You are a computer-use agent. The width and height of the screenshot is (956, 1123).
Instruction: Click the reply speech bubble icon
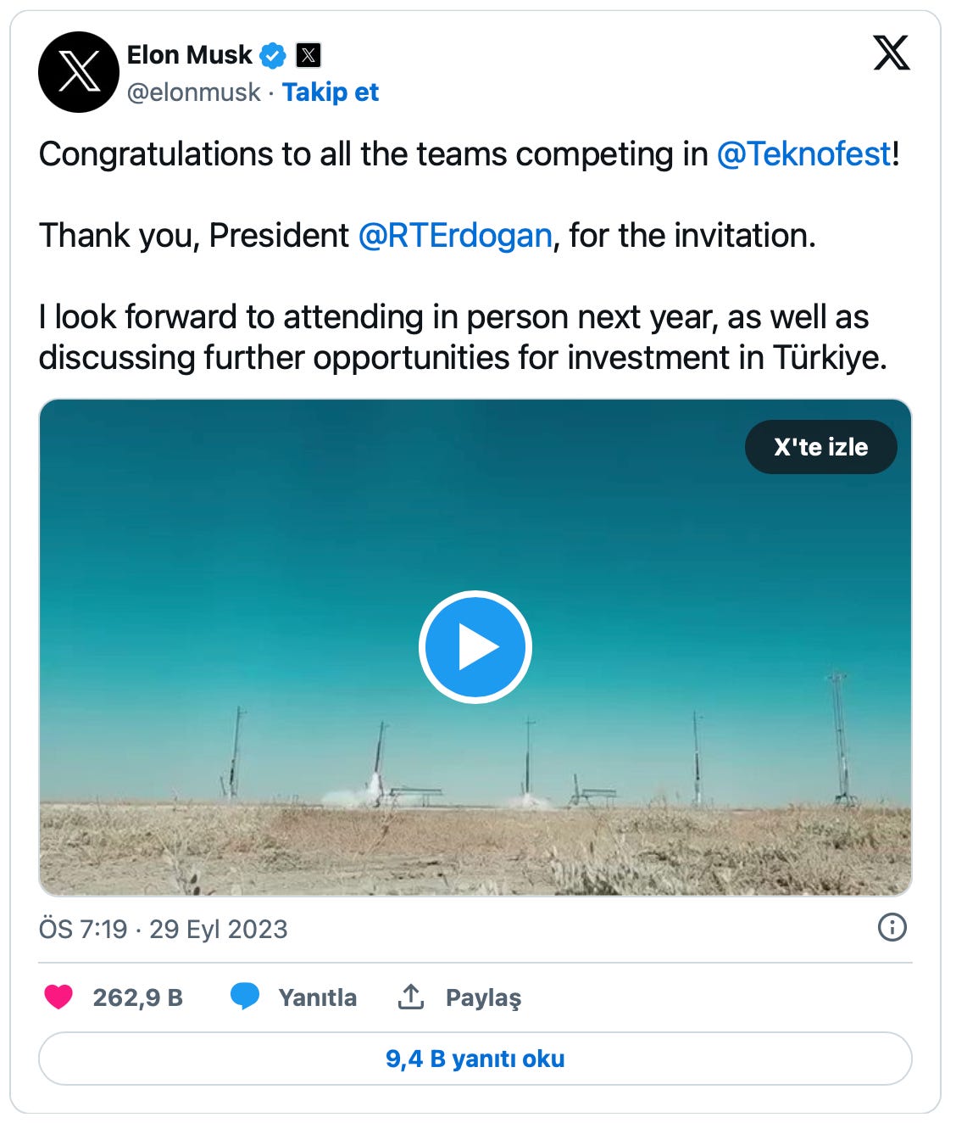[245, 996]
